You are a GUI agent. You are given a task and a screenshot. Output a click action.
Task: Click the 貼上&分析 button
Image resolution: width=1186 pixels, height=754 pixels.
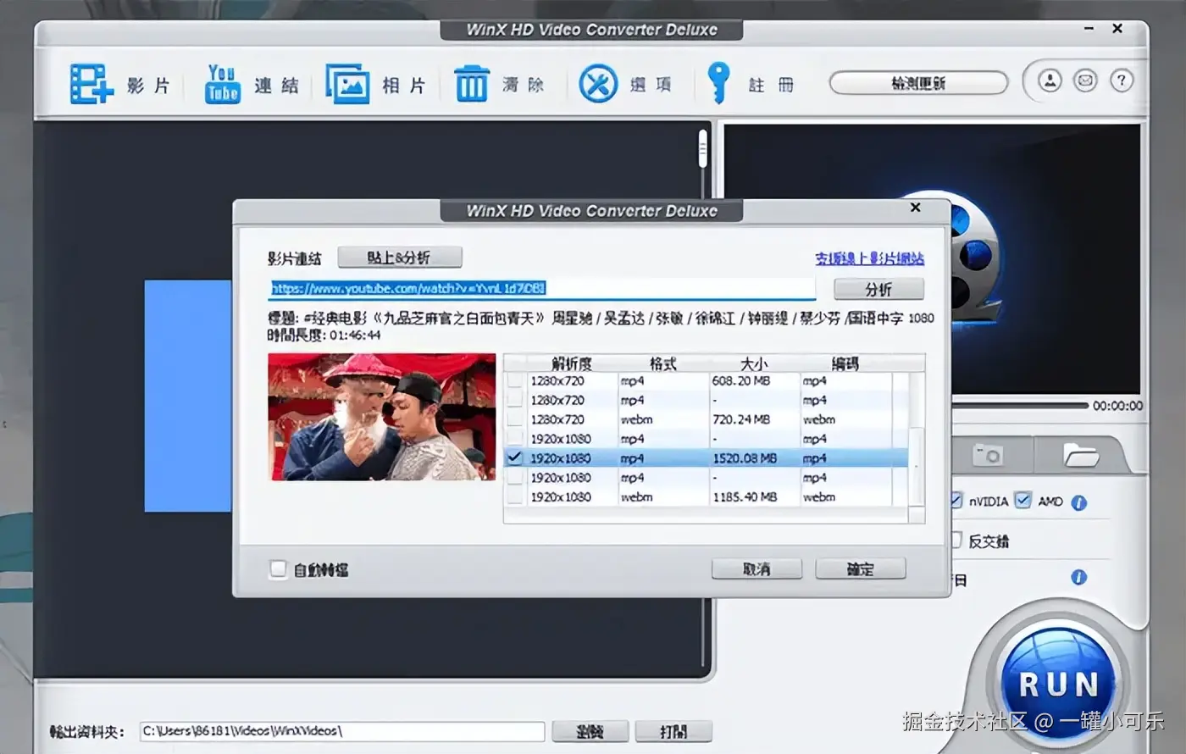[x=400, y=257]
